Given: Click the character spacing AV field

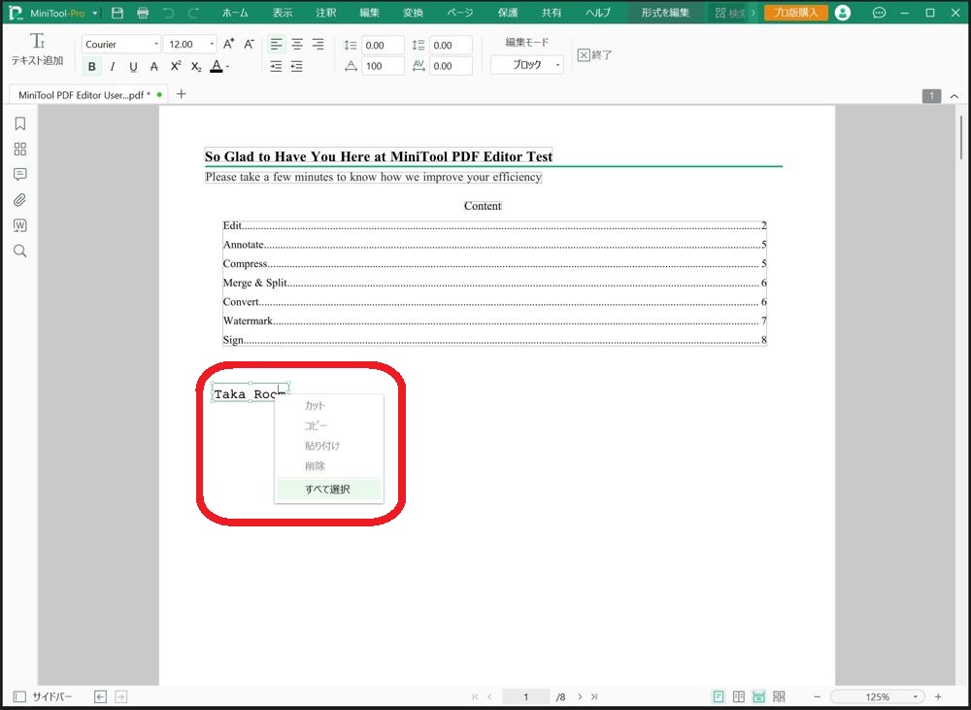Looking at the screenshot, I should tap(451, 66).
